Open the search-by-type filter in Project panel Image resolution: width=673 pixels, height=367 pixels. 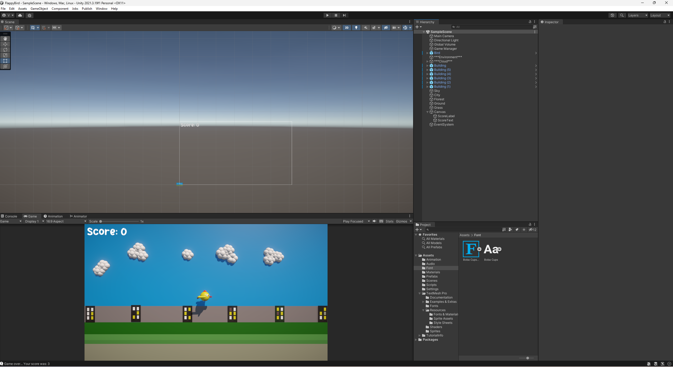coord(510,230)
